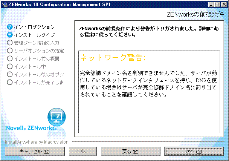Click the bold prerequisite warning text

click(x=149, y=32)
